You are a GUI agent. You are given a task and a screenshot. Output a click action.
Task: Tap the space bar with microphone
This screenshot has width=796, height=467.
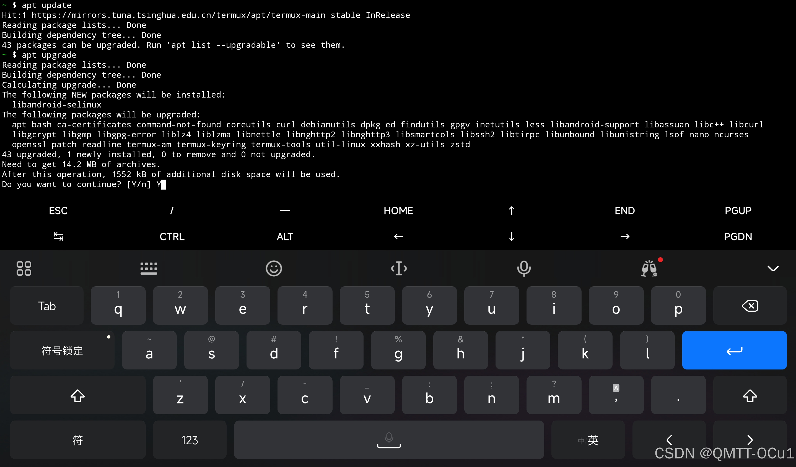(389, 440)
